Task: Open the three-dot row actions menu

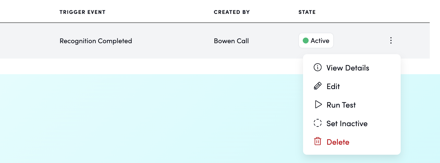Action: [x=391, y=41]
